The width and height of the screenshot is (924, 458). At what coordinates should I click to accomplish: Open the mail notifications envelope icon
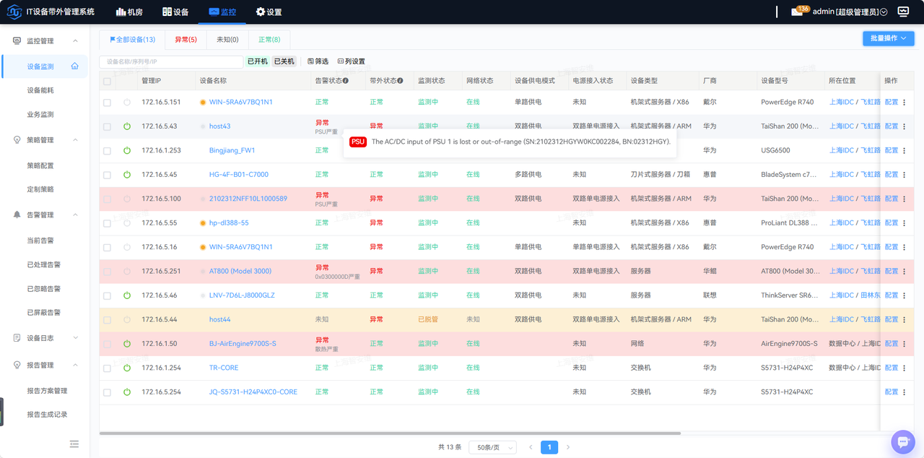(x=797, y=12)
